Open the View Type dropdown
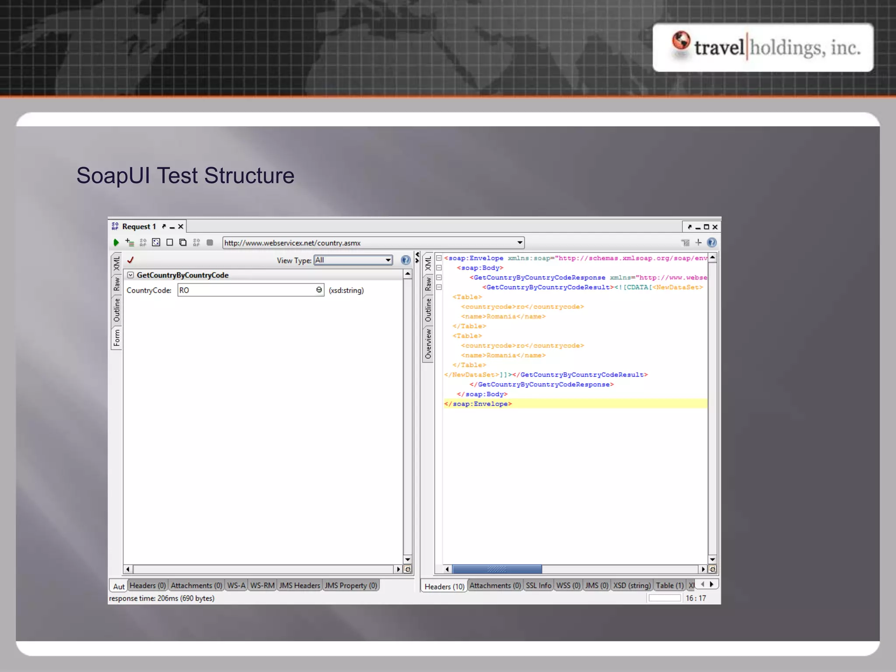Viewport: 896px width, 672px height. click(x=388, y=260)
